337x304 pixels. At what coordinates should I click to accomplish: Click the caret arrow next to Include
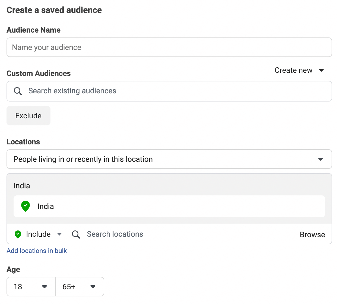[x=60, y=234]
